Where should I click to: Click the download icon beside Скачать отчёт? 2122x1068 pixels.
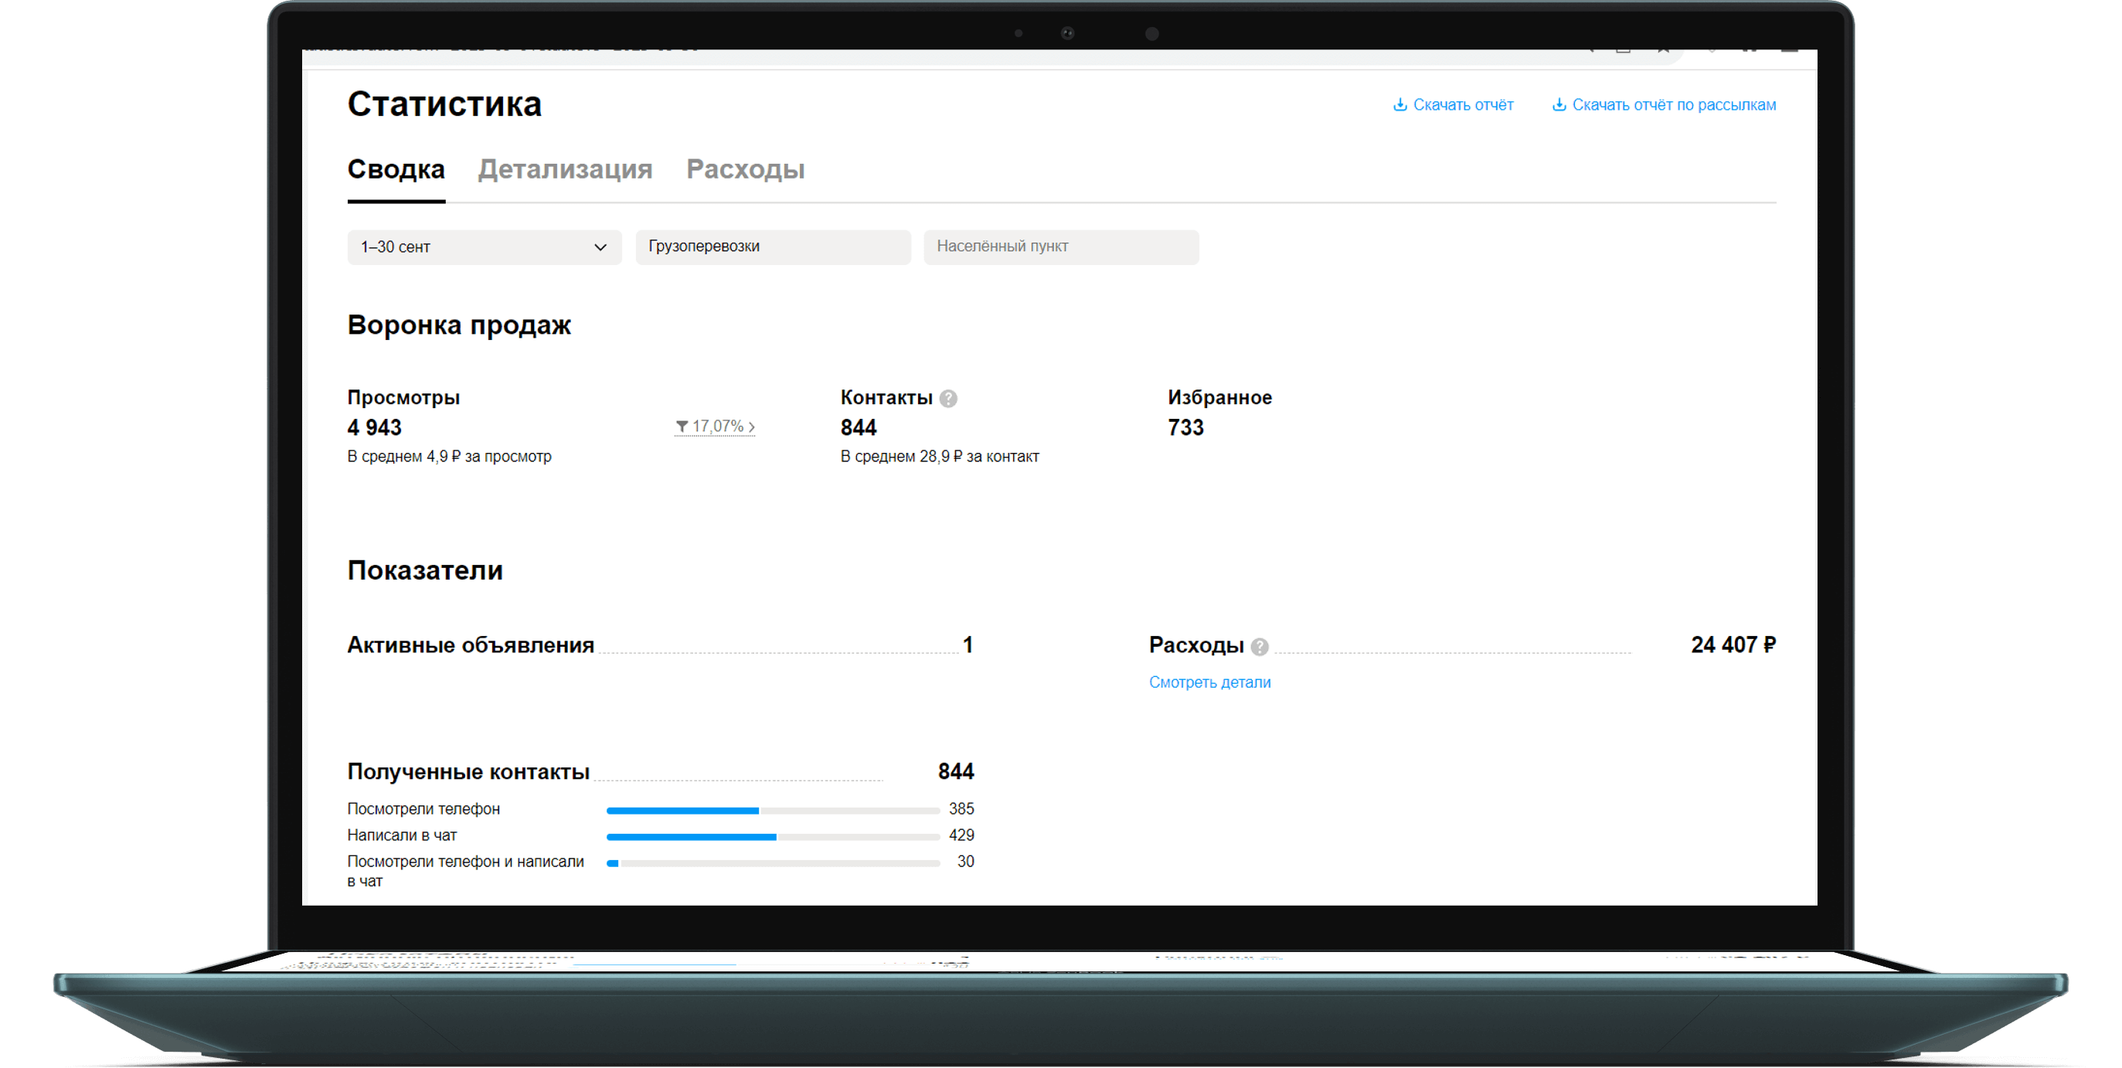[x=1399, y=104]
